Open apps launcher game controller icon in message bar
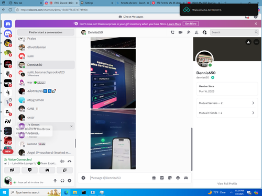 point(186,178)
